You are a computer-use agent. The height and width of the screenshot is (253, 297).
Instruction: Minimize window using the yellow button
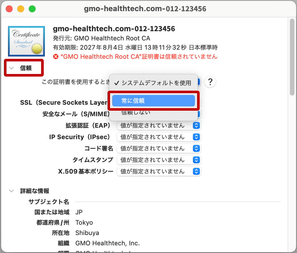tap(21, 9)
